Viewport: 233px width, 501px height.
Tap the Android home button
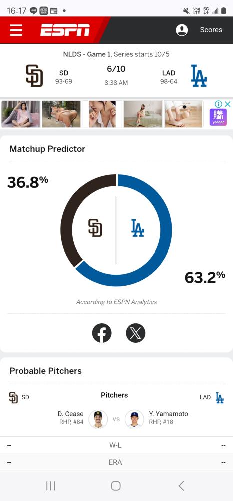coord(116,486)
